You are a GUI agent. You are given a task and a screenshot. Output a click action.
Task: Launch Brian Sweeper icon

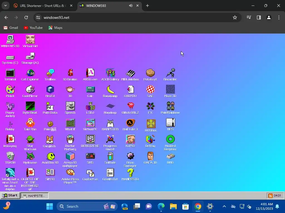pyautogui.click(x=130, y=159)
